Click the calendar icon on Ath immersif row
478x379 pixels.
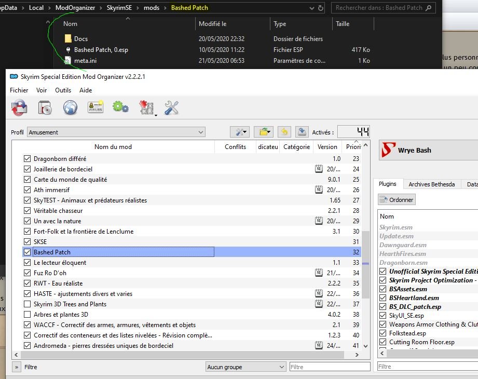click(319, 189)
